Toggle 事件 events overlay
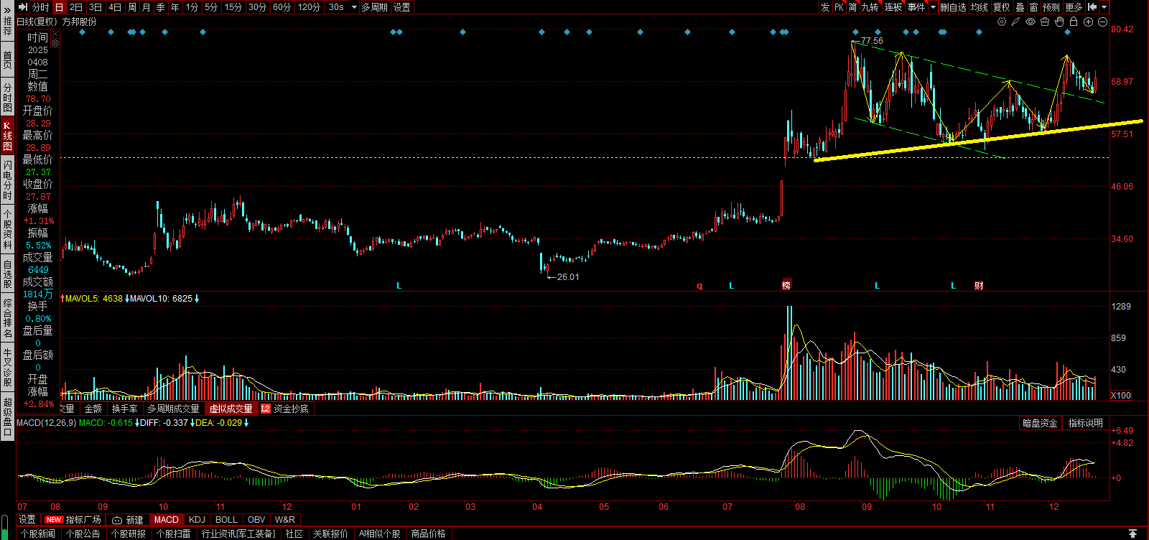Screen dimensions: 1149x540 tap(916, 7)
